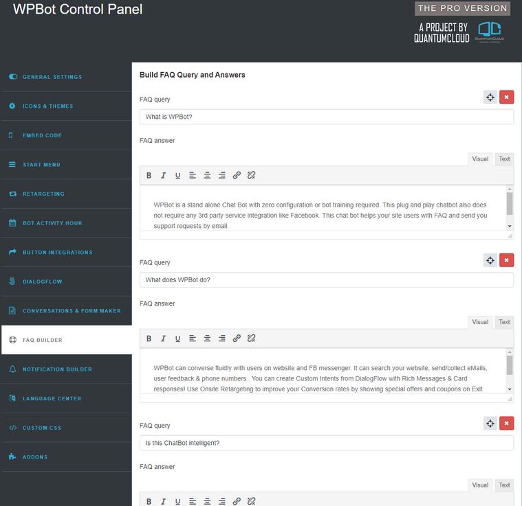Align left in first FAQ editor
Viewport: 522px width, 506px height.
point(193,176)
